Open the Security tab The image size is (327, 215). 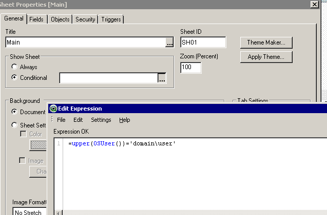(85, 19)
